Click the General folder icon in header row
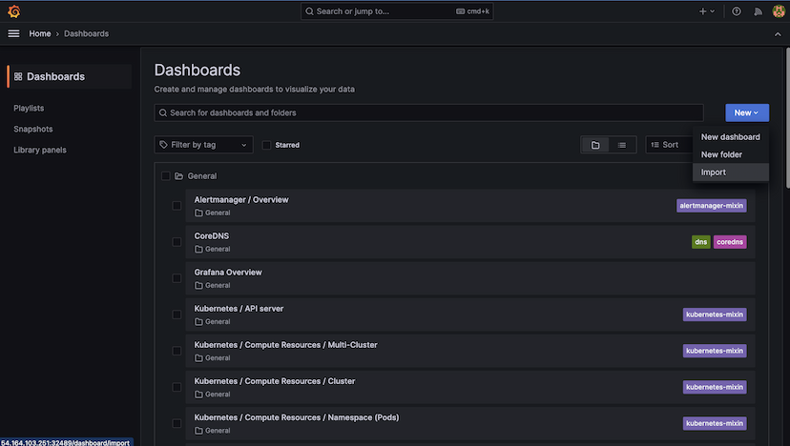 [178, 176]
